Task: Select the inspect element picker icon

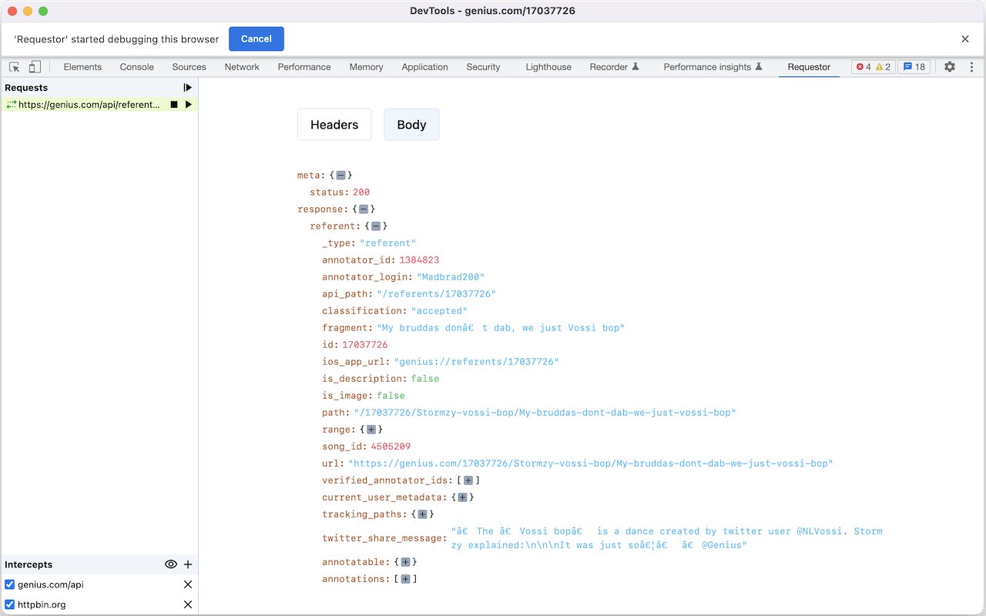Action: pyautogui.click(x=15, y=67)
